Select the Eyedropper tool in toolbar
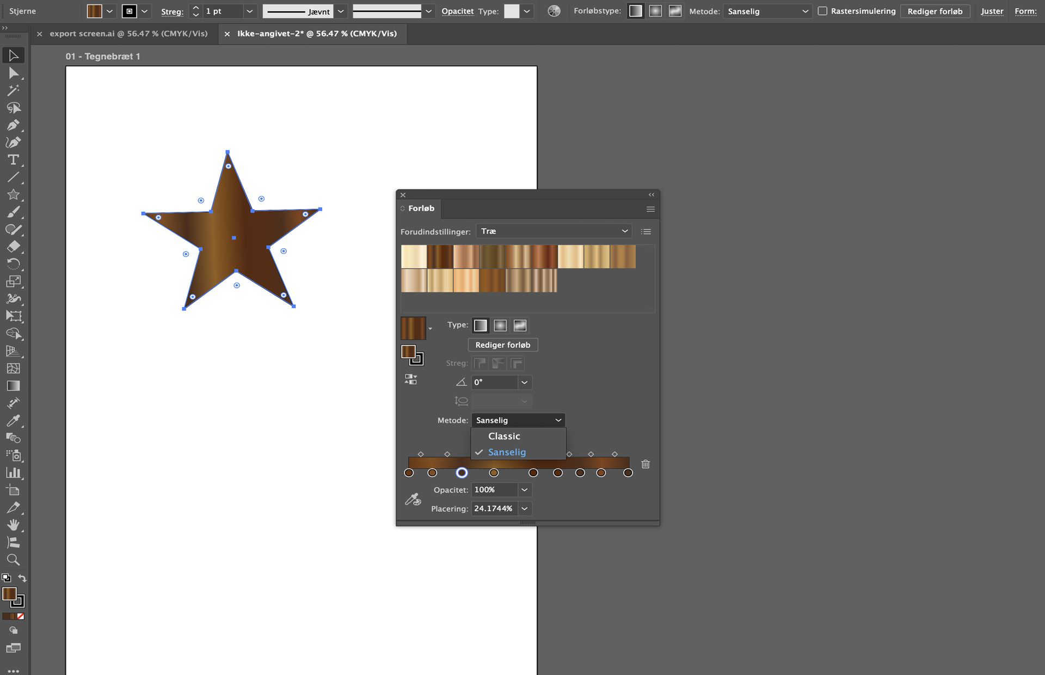Viewport: 1045px width, 675px height. click(13, 420)
